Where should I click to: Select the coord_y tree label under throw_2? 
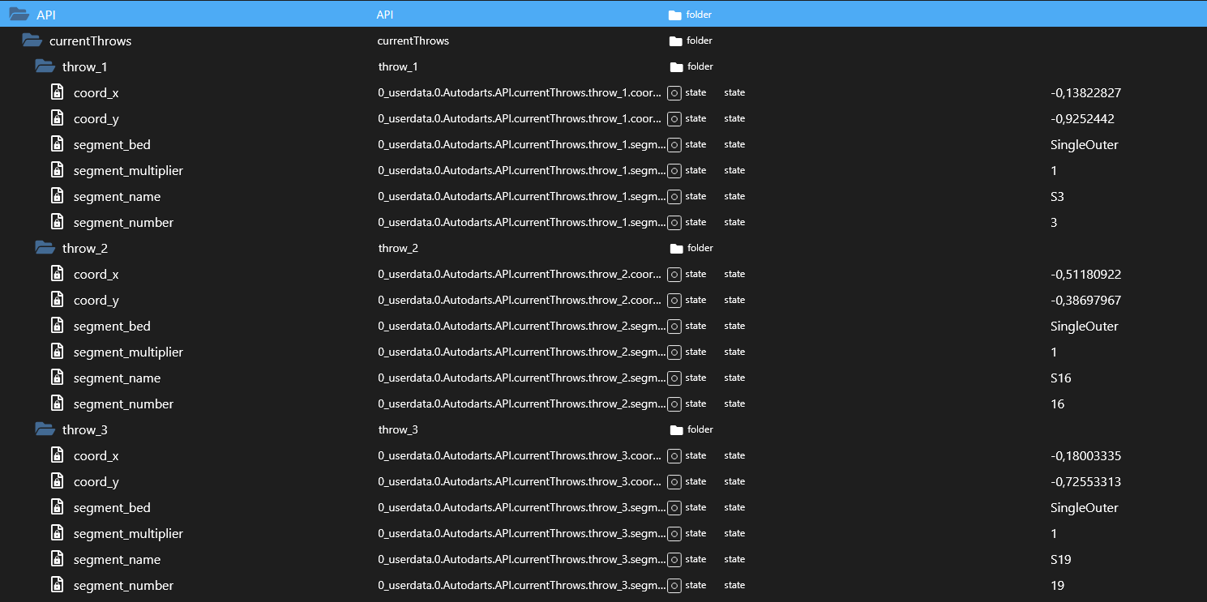tap(96, 300)
